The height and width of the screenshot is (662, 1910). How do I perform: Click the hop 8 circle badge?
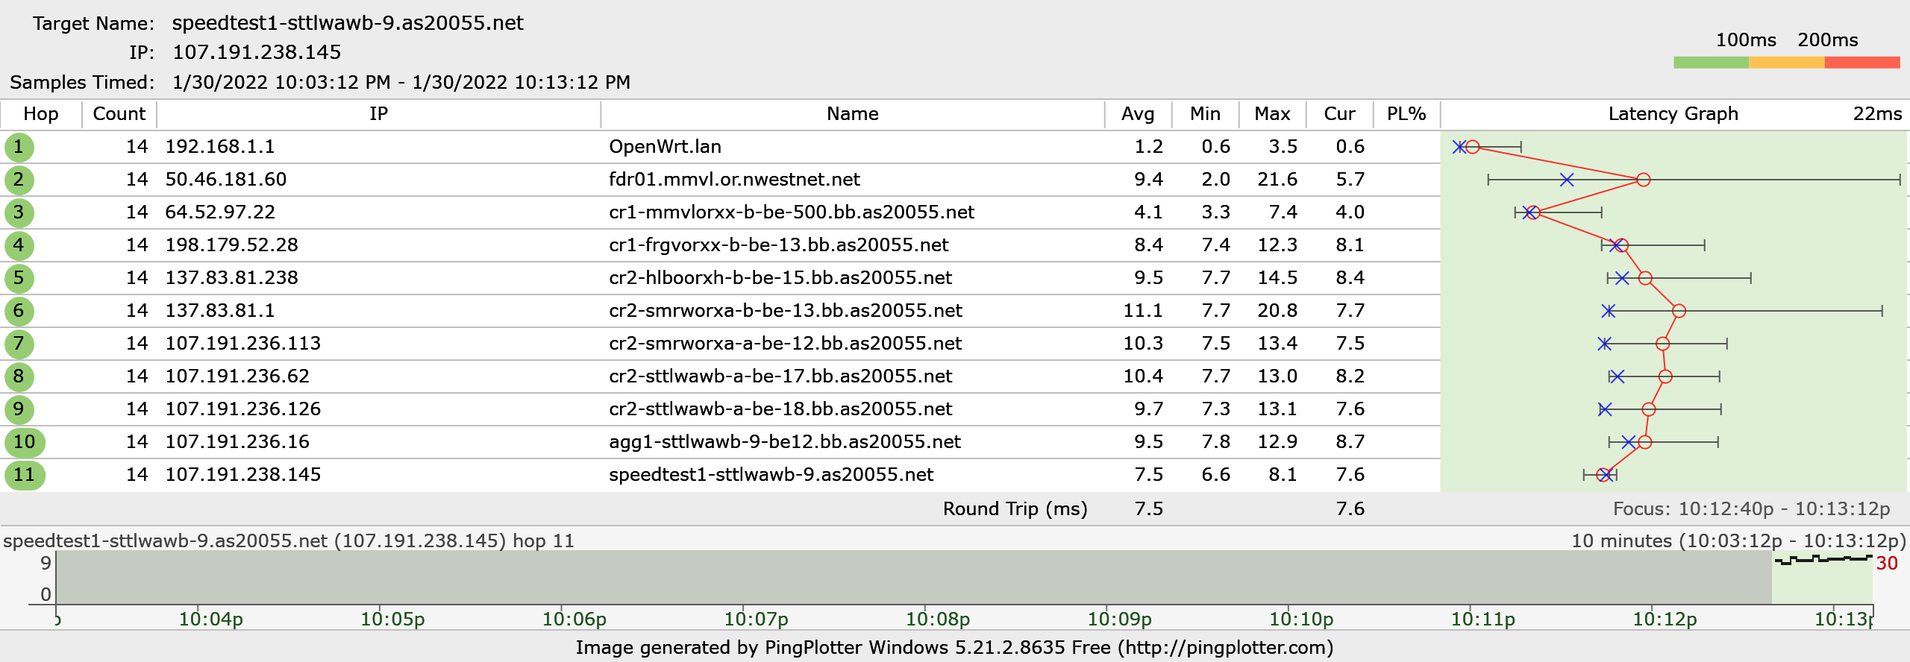coord(19,376)
